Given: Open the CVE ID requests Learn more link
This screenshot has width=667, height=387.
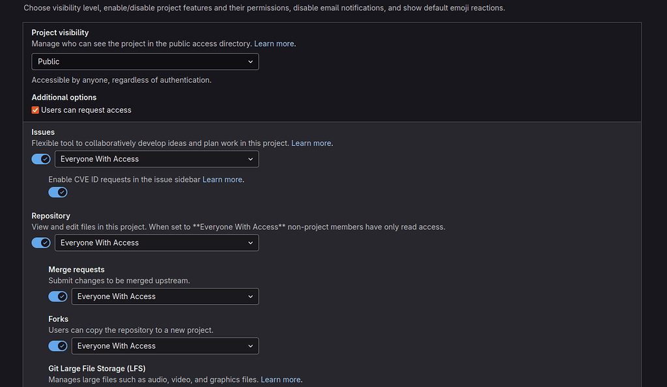Looking at the screenshot, I should 222,179.
